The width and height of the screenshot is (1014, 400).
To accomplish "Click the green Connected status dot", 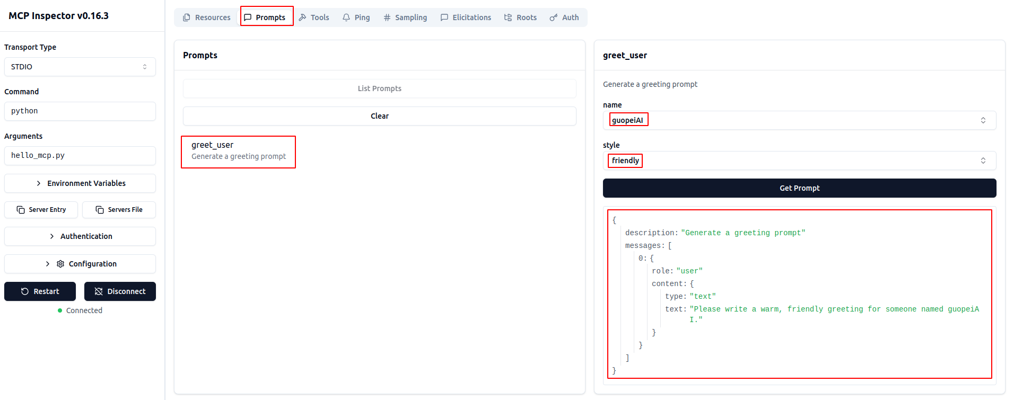I will (x=60, y=310).
